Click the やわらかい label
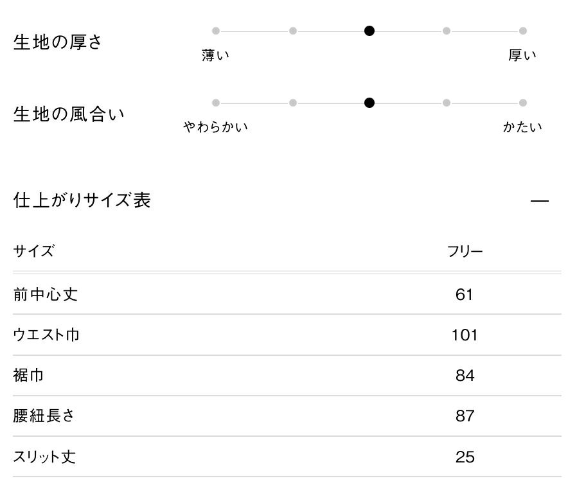Image resolution: width=577 pixels, height=492 pixels. pos(215,127)
